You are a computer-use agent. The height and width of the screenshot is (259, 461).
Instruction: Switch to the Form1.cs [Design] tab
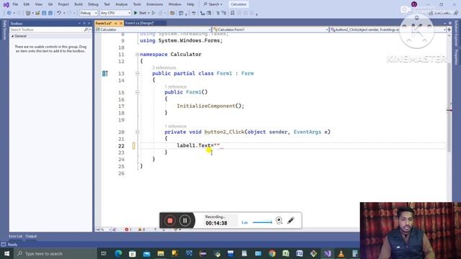(x=140, y=23)
